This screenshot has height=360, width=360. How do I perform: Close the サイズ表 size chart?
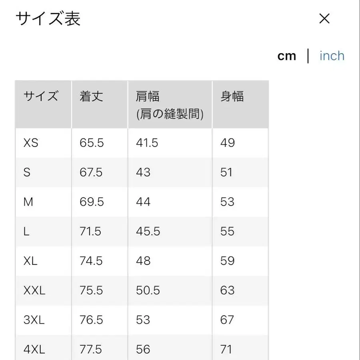click(x=324, y=19)
